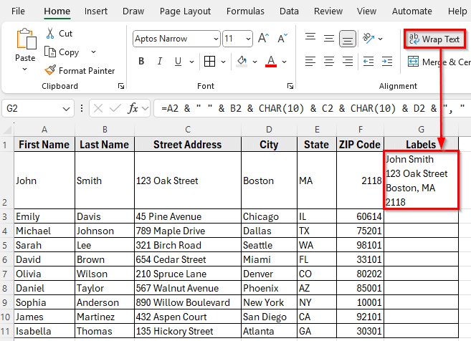This screenshot has height=341, width=471.
Task: Toggle Wrap Text on
Action: coord(434,39)
